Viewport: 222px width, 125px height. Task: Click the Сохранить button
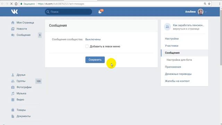[x=95, y=60]
